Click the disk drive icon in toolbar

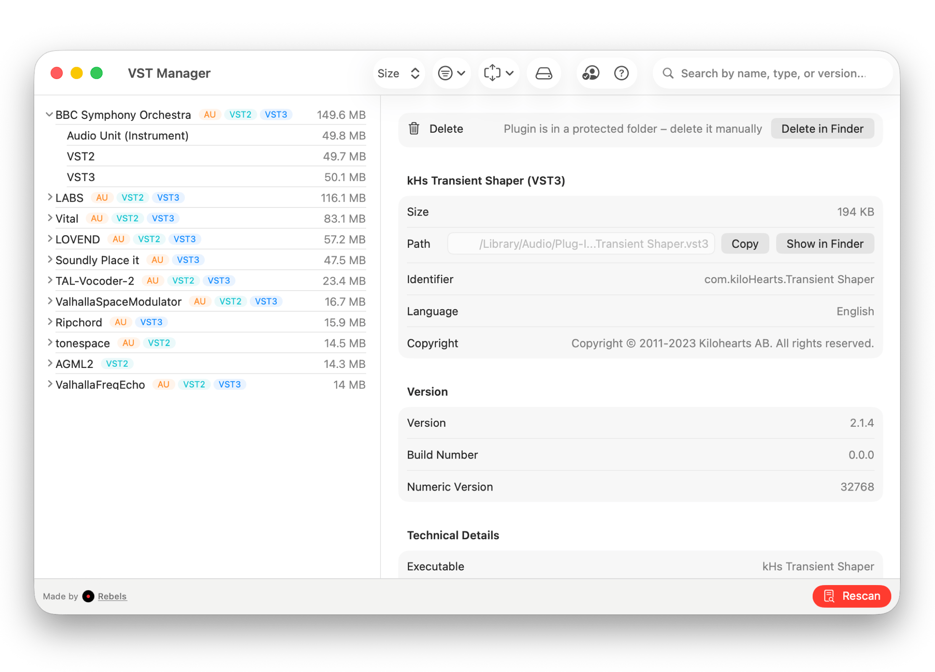click(x=544, y=73)
